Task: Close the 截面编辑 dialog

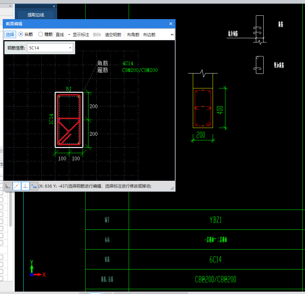Action: (x=170, y=24)
